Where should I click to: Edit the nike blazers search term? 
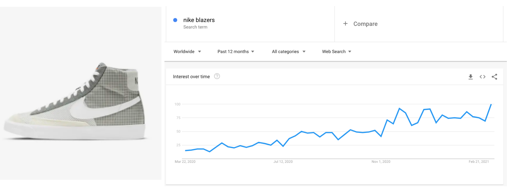[199, 20]
